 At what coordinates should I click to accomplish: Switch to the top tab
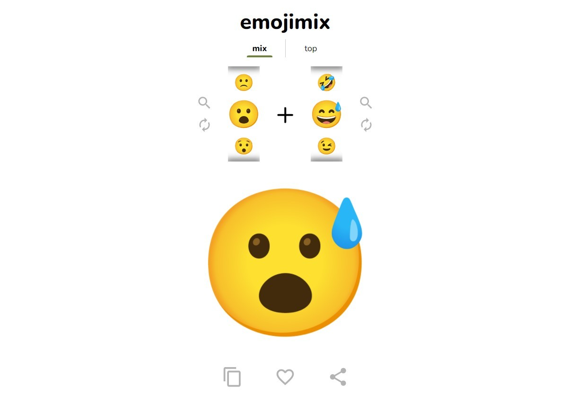[311, 48]
